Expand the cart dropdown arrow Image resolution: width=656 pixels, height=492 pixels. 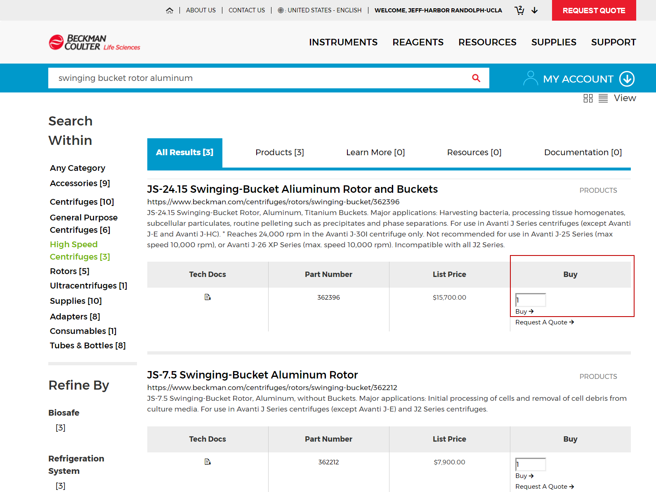pos(535,10)
